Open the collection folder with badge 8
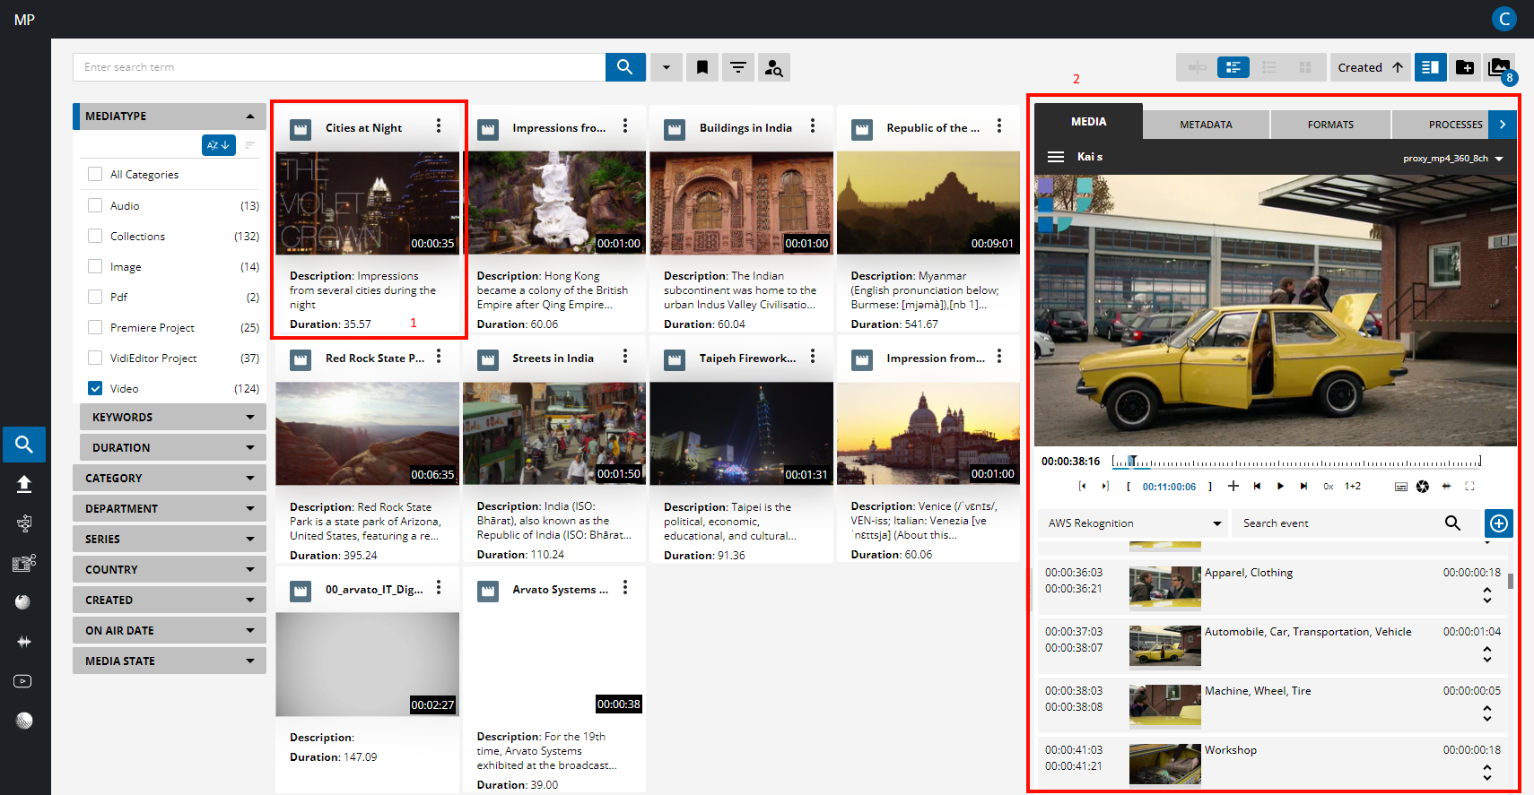Screen dimensions: 1534x795 tap(1499, 67)
